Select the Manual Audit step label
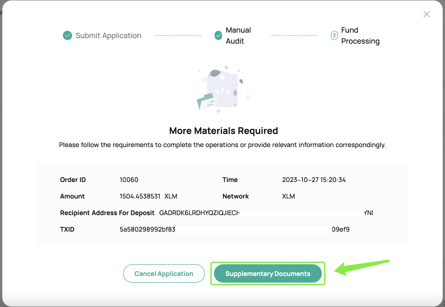Image resolution: width=445 pixels, height=307 pixels. (238, 35)
